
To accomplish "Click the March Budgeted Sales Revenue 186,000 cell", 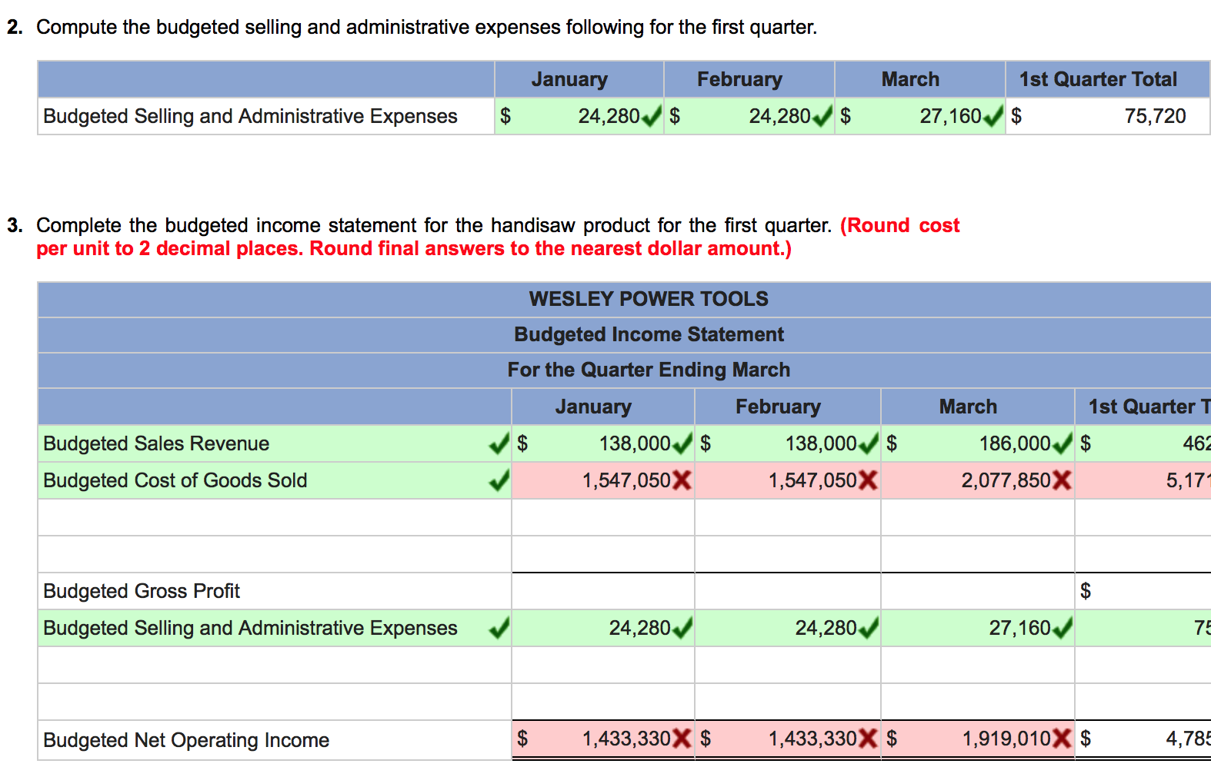I will click(978, 443).
